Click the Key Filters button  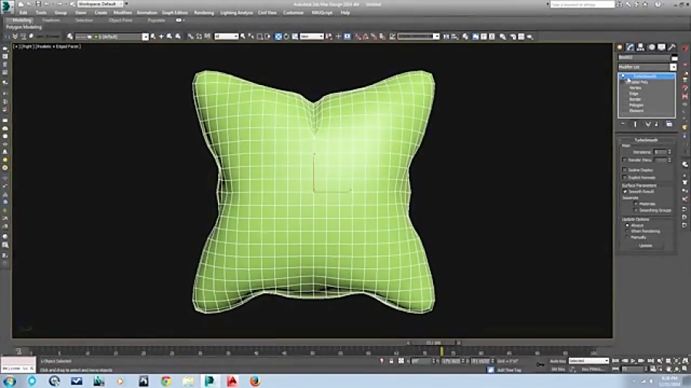593,369
